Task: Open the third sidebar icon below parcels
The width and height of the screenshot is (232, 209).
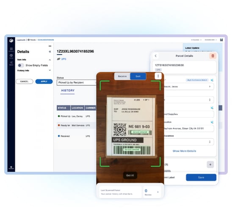Action: click(x=11, y=62)
